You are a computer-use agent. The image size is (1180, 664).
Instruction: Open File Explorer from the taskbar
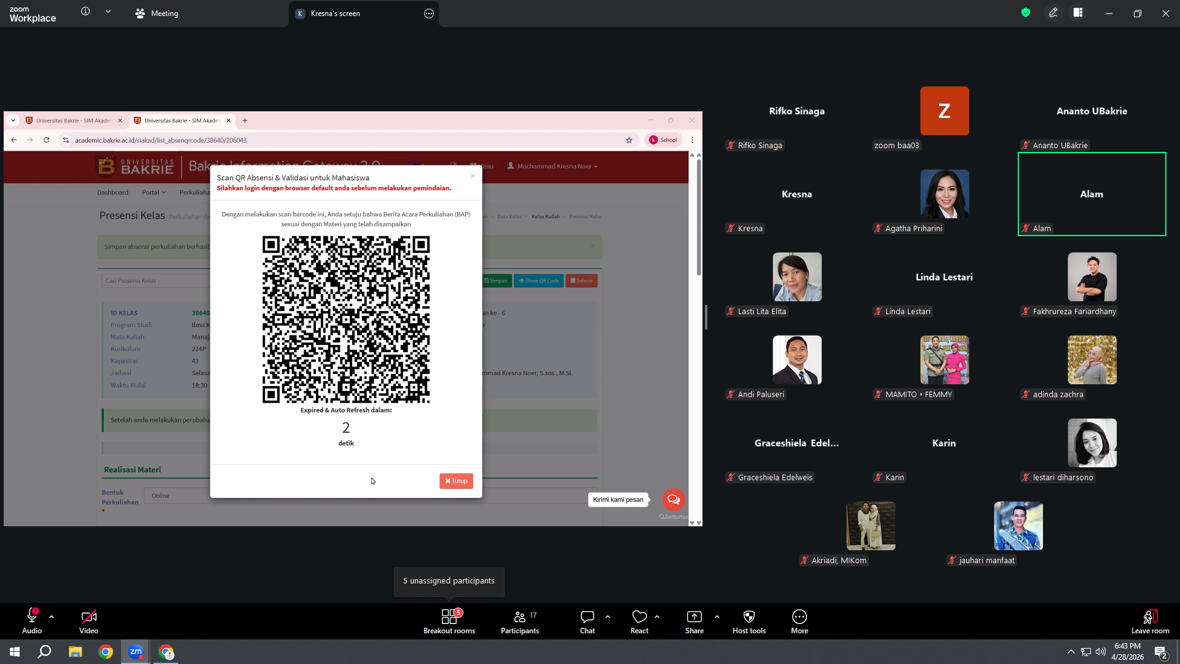click(x=75, y=652)
